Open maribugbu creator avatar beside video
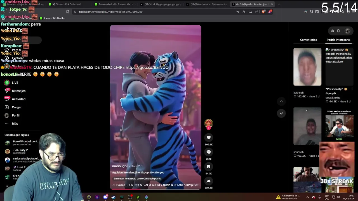Screen dimensions: 358x201 tap(208, 123)
